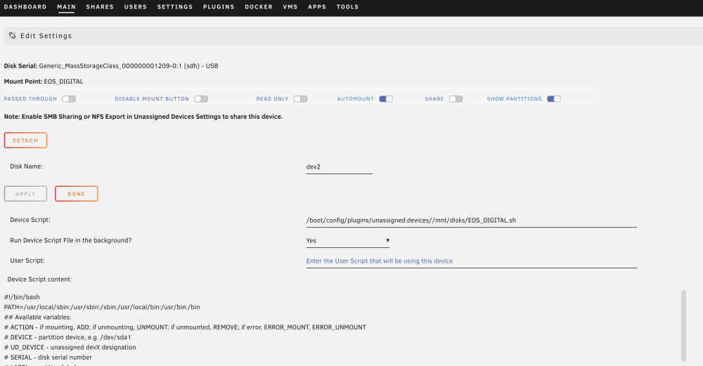The image size is (703, 366).
Task: Toggle the Passed Through switch
Action: pyautogui.click(x=69, y=99)
